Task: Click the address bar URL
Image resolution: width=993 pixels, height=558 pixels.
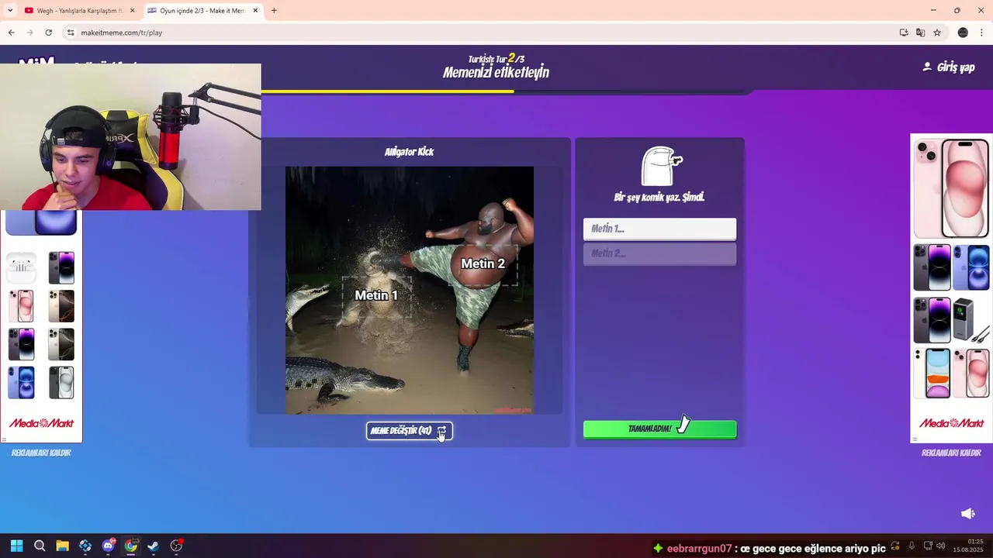Action: 121,33
